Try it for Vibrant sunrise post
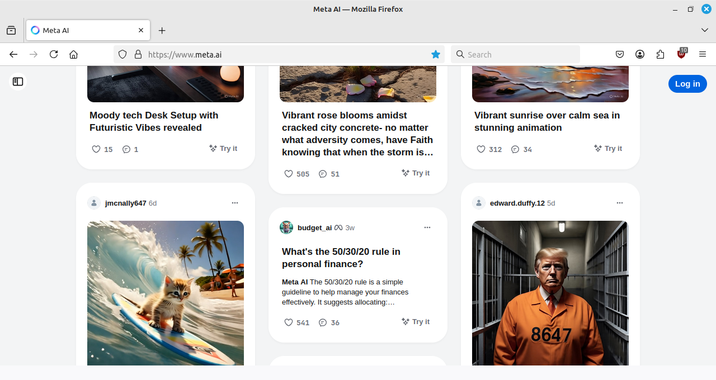This screenshot has height=380, width=716. pos(608,149)
